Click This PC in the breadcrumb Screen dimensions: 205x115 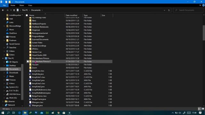25,10
